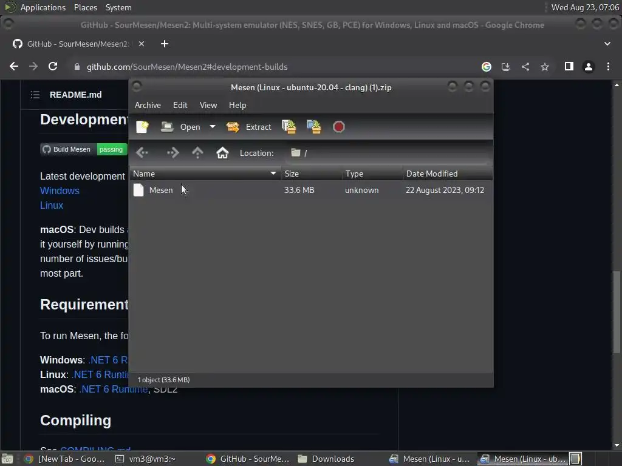The height and width of the screenshot is (466, 622).
Task: Open the View menu in archive manager
Action: coord(208,105)
